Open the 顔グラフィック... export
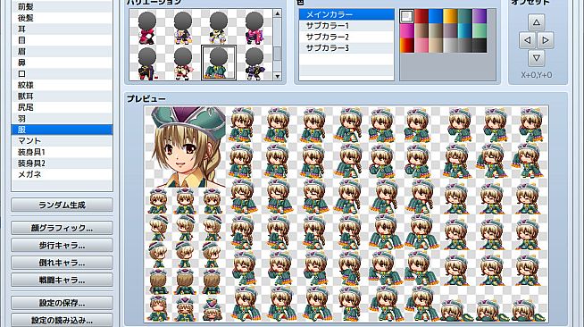Viewport: 584px width, 327px height. pos(62,228)
